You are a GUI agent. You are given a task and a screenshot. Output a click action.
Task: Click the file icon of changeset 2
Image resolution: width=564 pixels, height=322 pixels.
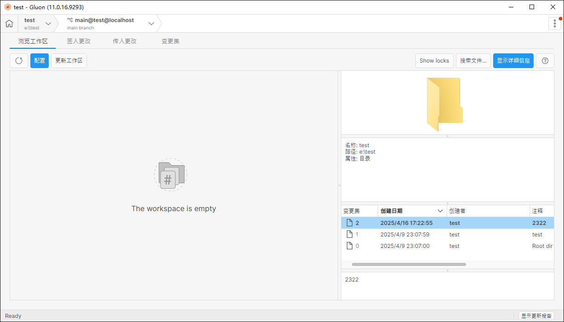pos(349,223)
